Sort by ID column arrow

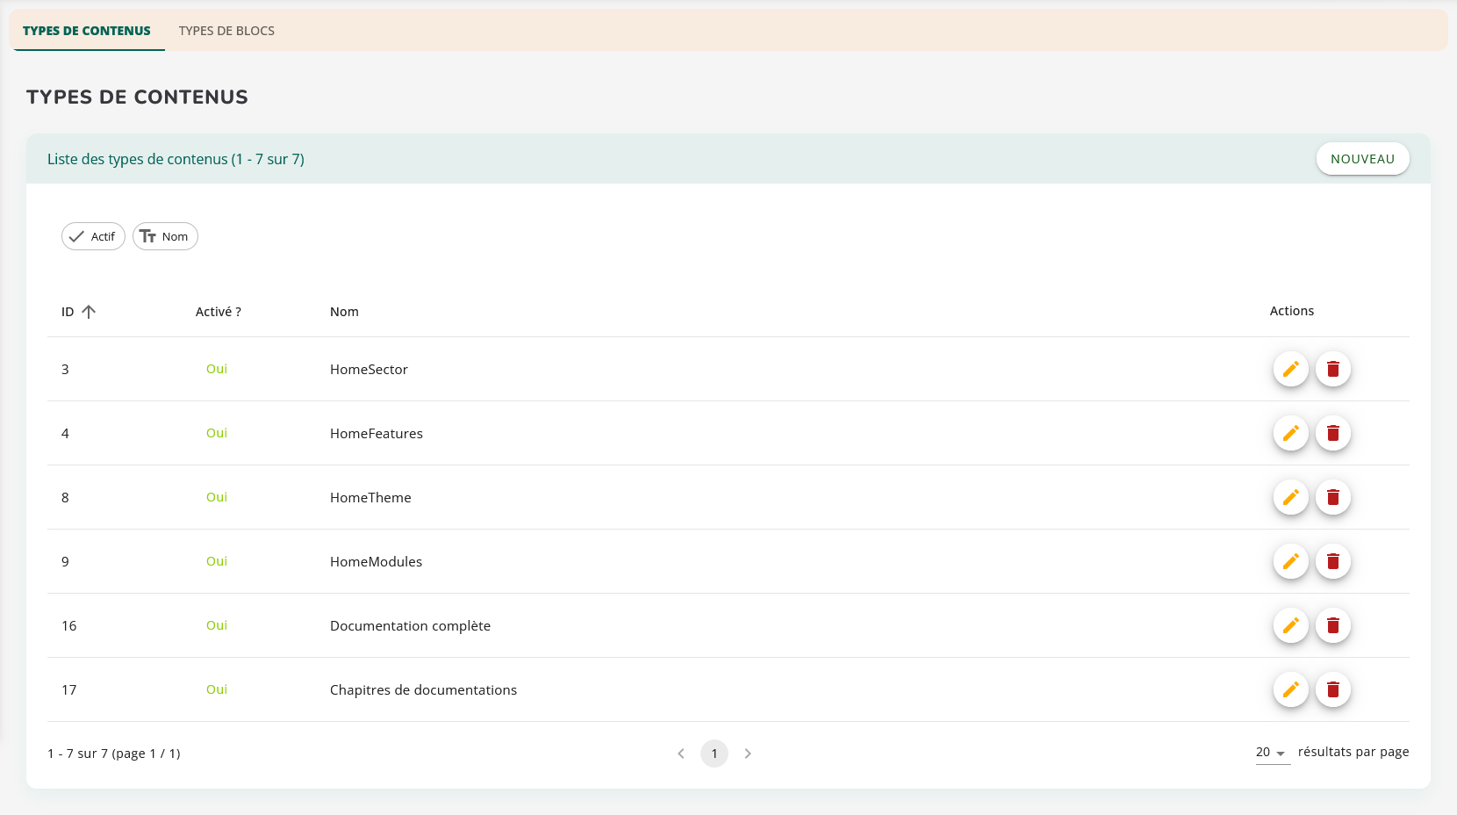pos(89,312)
